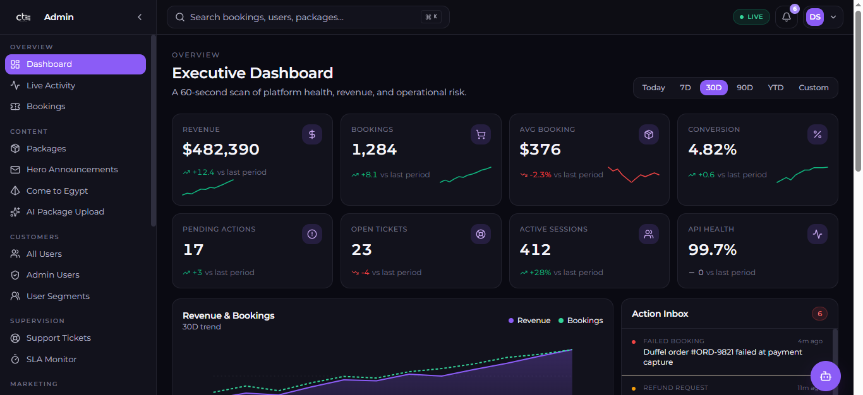Click the pulse icon on API Health card
863x395 pixels.
coord(818,234)
